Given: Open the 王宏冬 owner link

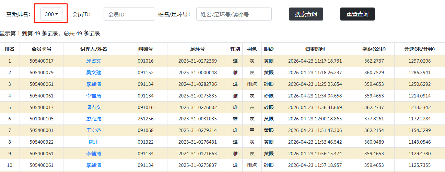Looking at the screenshot, I should coord(94,131).
